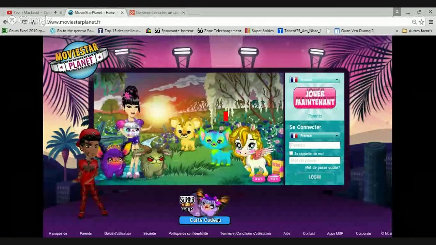Toggle the Se rappeler de moi checkbox
Screen dimensions: 436x245
291,153
